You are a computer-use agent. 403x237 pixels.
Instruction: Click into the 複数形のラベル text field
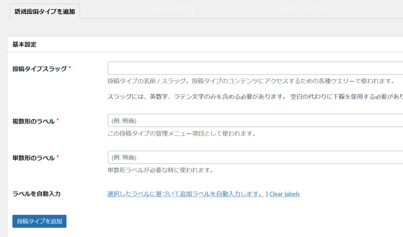(255, 121)
